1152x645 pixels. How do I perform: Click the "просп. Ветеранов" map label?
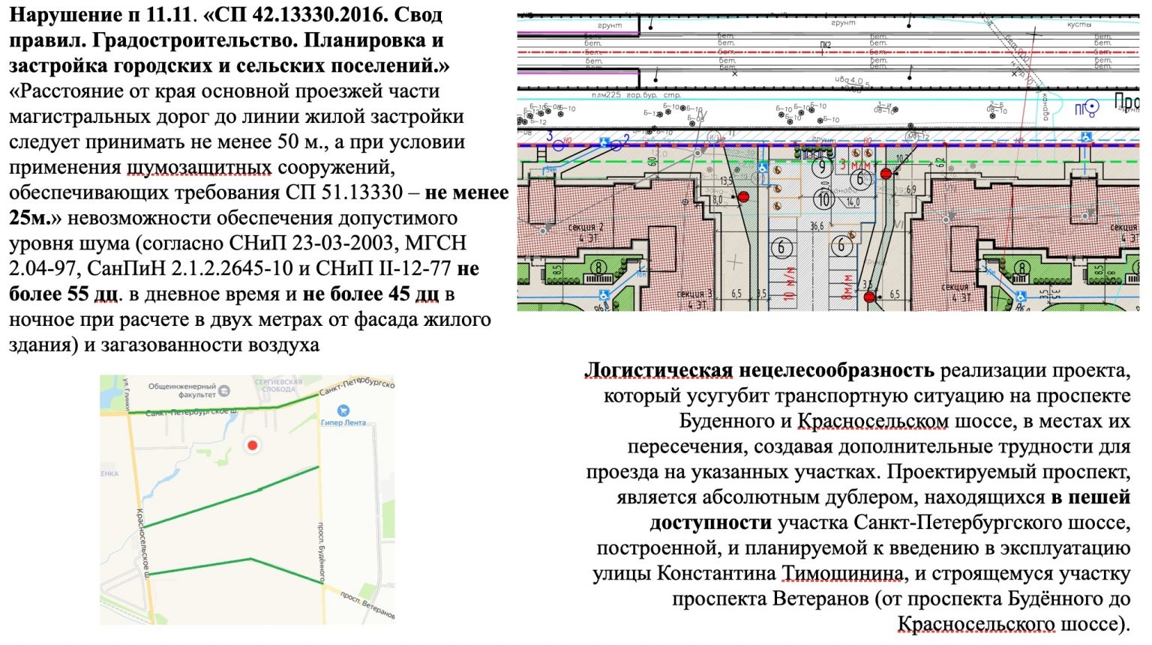pos(367,605)
